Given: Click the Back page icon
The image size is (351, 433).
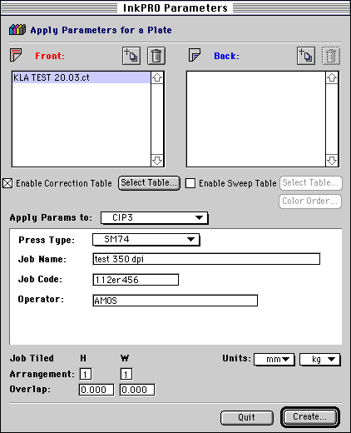Looking at the screenshot, I should point(195,55).
